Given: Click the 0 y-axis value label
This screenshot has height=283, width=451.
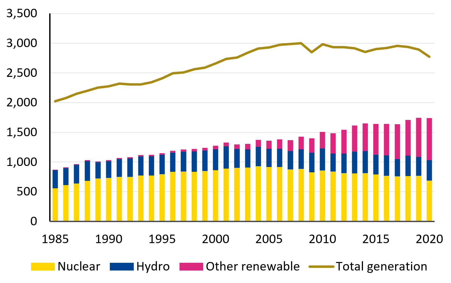Looking at the screenshot, I should click(34, 221).
